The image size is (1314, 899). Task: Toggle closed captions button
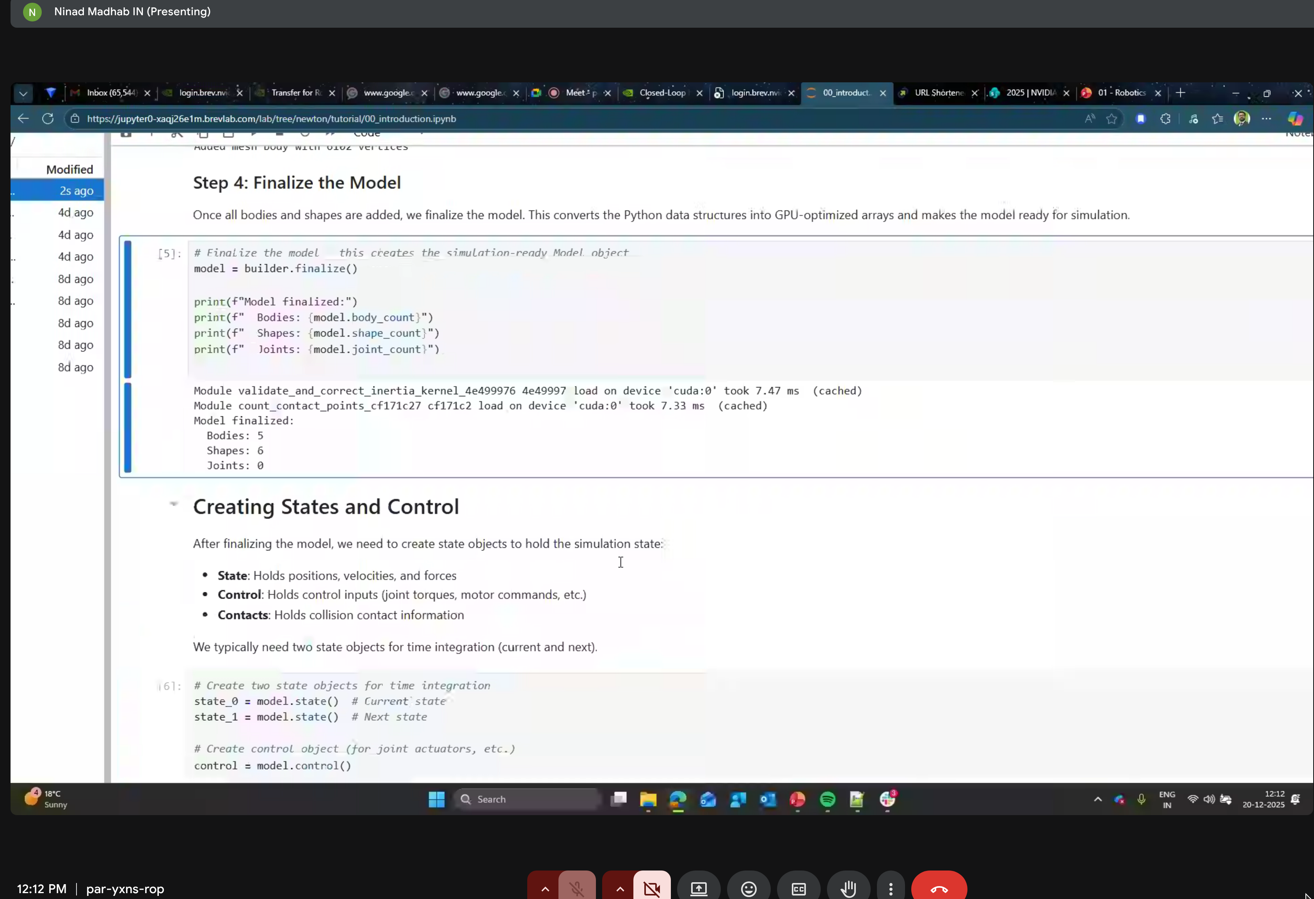click(x=798, y=888)
